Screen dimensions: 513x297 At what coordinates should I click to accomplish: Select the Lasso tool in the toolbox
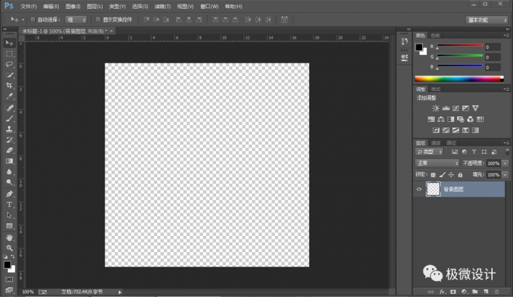point(9,64)
